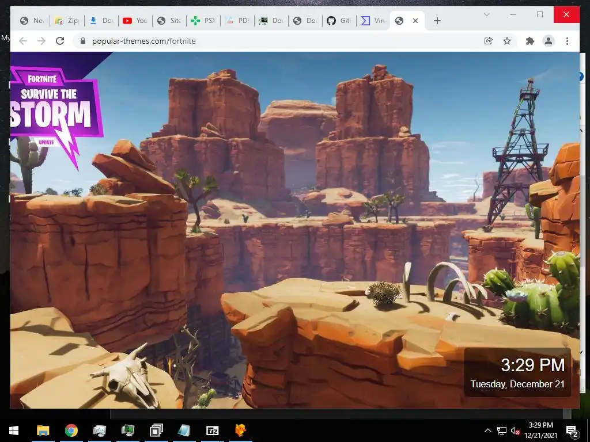
Task: Open the taskbar clock and calendar
Action: pos(540,430)
